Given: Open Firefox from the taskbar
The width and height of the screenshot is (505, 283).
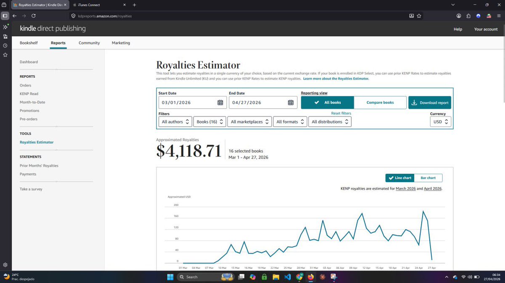Looking at the screenshot, I should point(311,277).
